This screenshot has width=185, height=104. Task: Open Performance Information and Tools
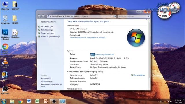pyautogui.click(x=52, y=86)
